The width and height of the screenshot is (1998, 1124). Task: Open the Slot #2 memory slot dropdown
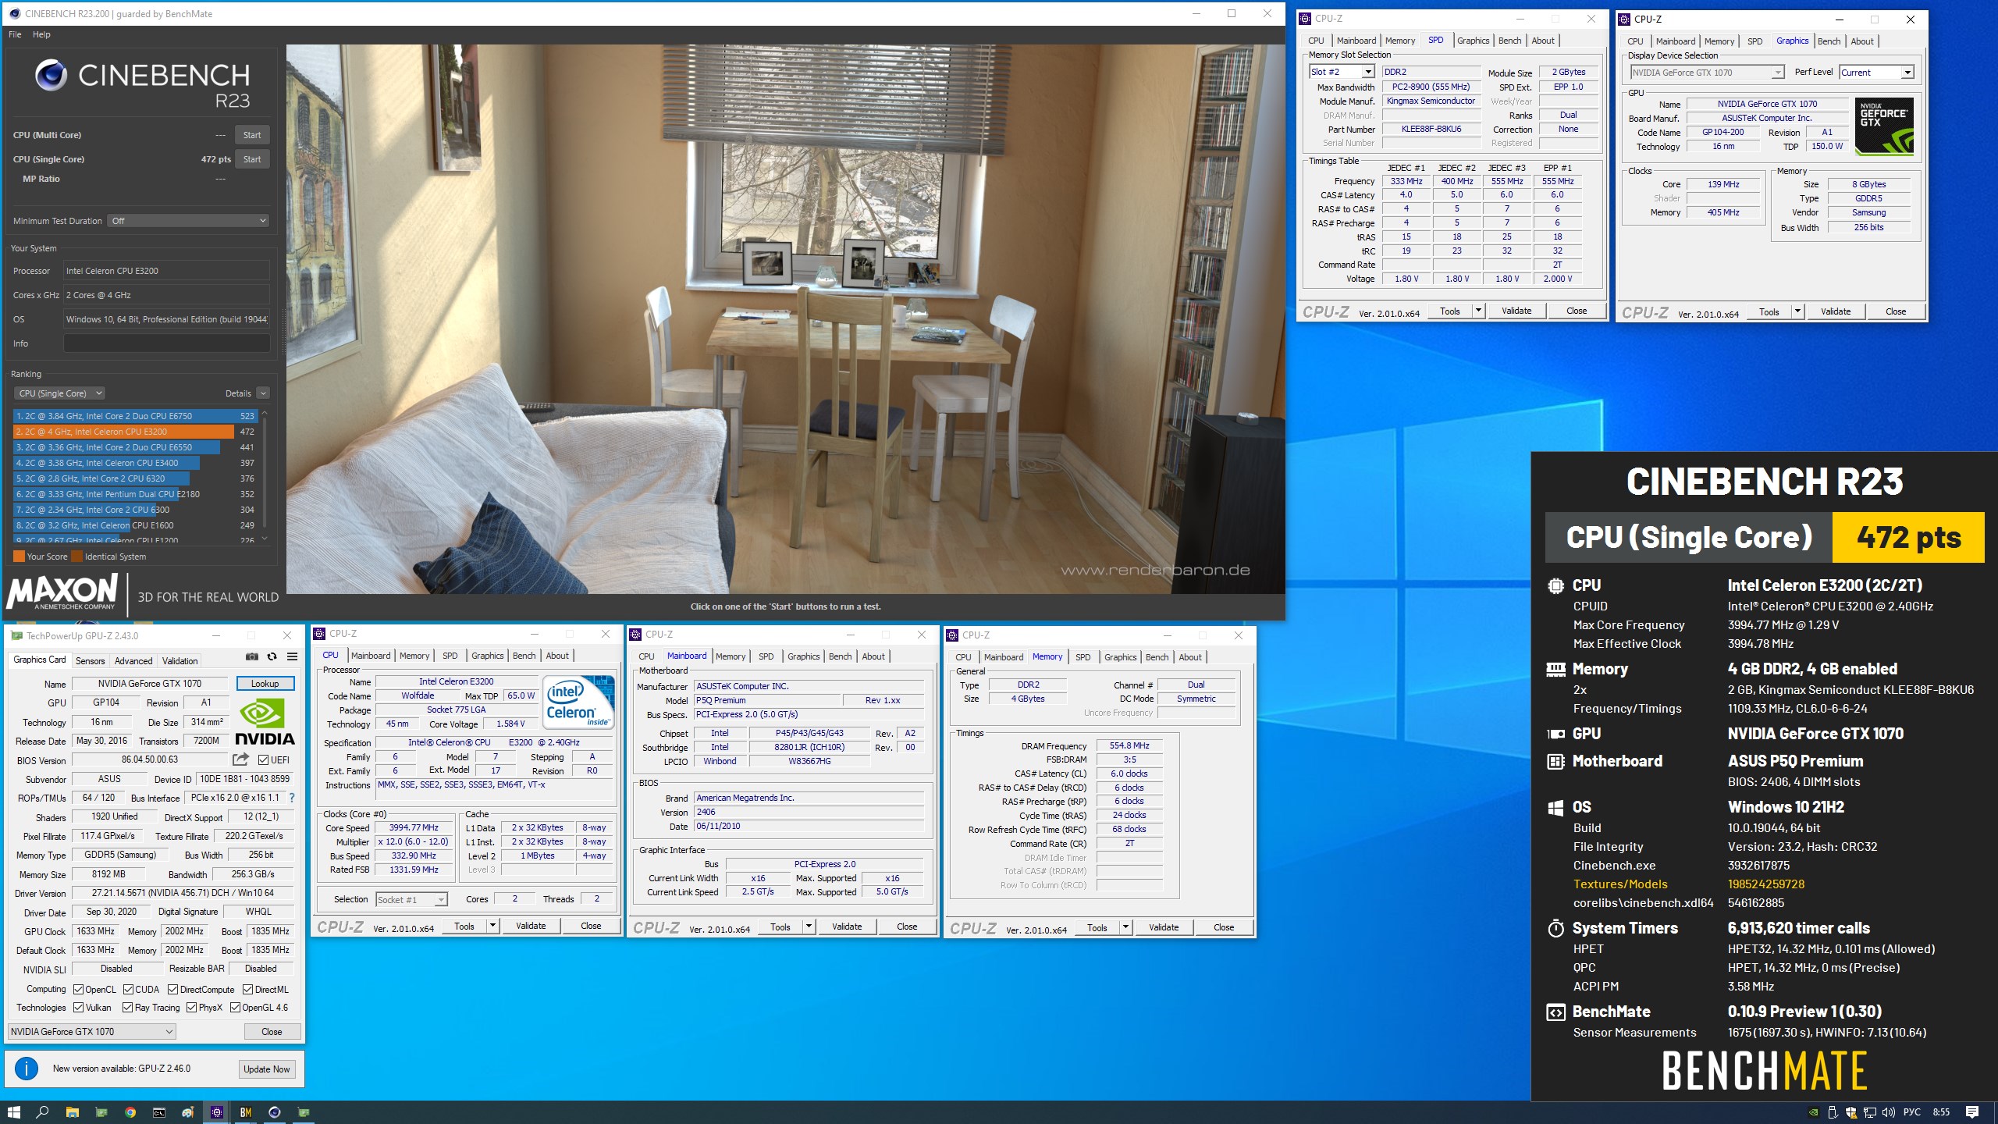[x=1341, y=72]
